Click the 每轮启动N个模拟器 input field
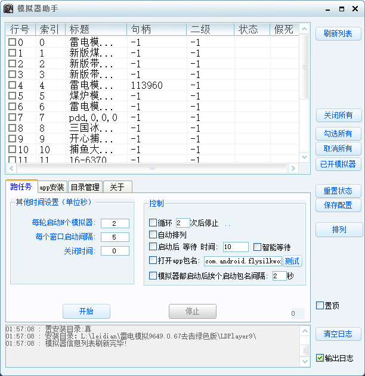 pos(115,223)
